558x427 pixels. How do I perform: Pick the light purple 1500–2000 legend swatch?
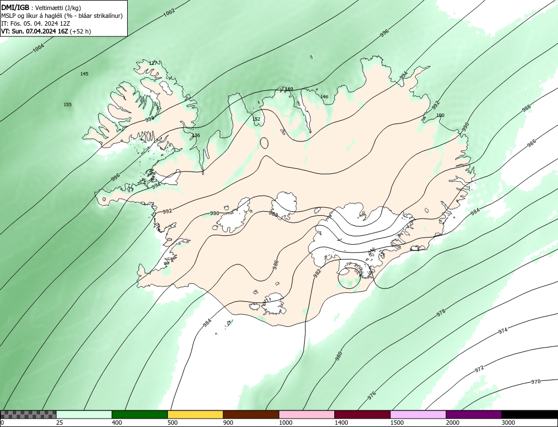418,414
